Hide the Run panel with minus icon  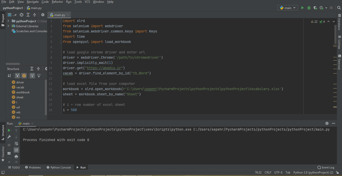pyautogui.click(x=333, y=123)
